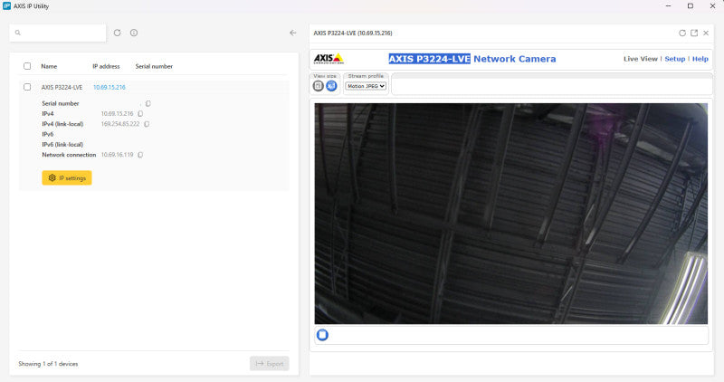Open the info icon beside refresh
Screen dimensions: 724x382
tap(134, 33)
